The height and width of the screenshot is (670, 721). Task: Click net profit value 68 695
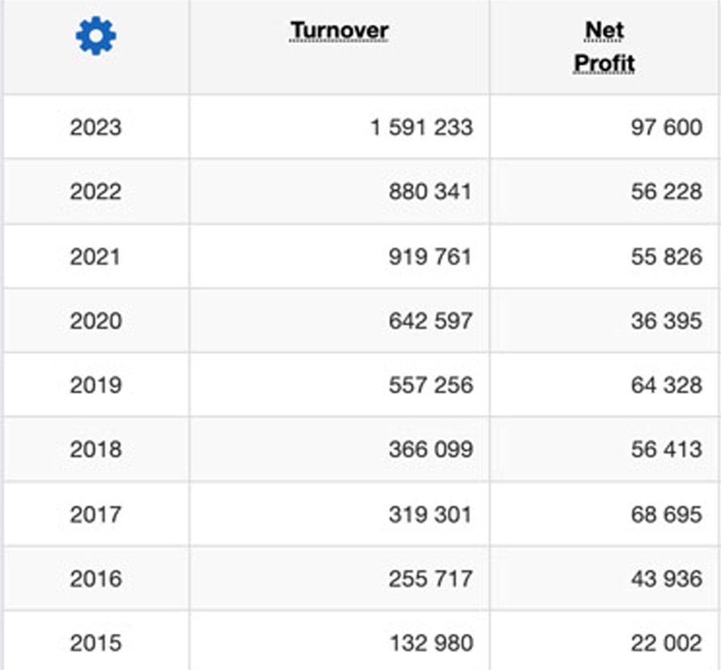667,514
